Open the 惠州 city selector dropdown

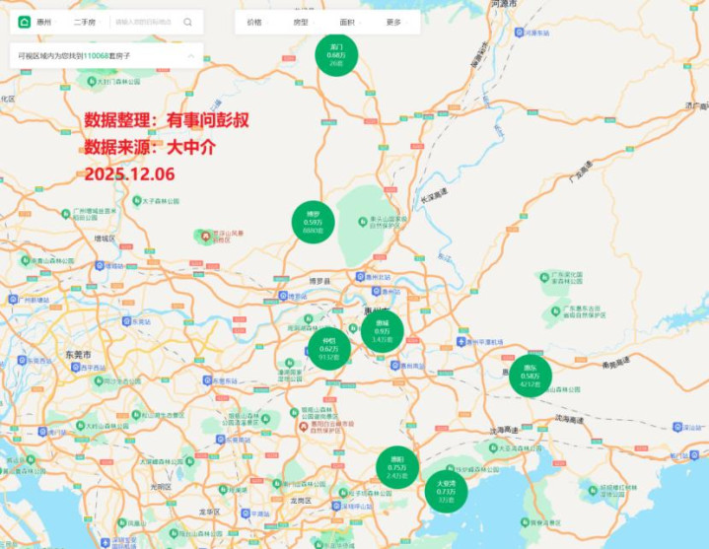click(x=47, y=21)
